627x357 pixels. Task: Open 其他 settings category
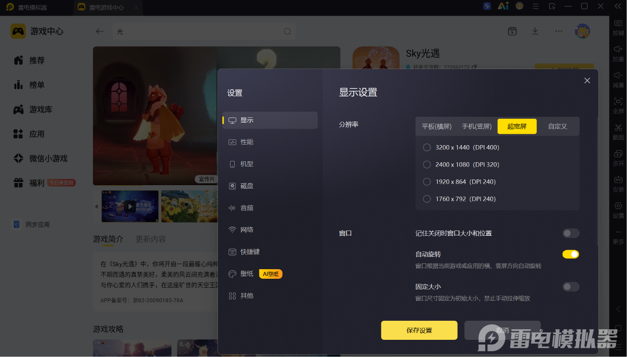pos(270,296)
